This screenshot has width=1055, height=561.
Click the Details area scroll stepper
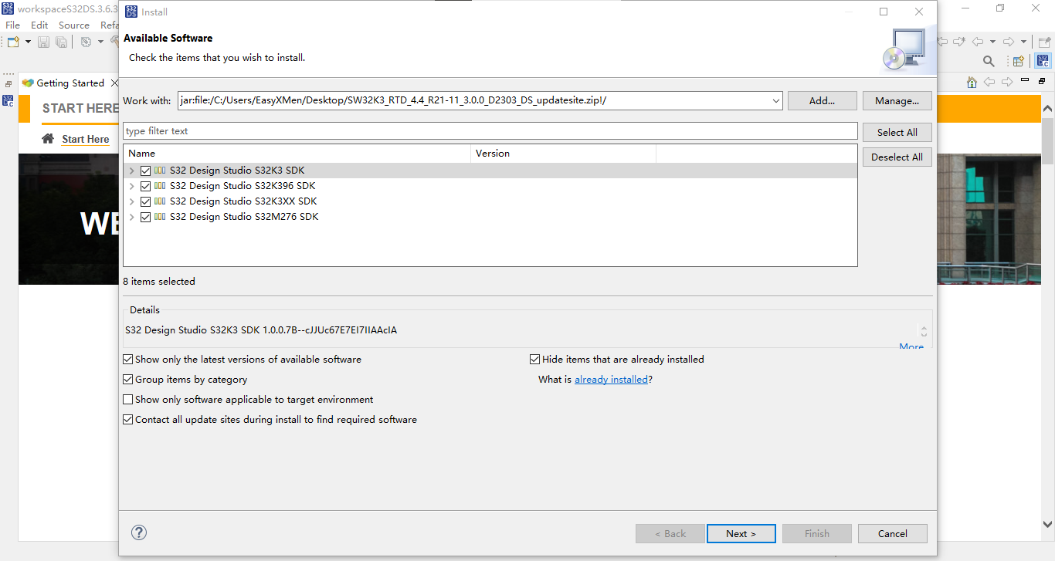(x=924, y=332)
